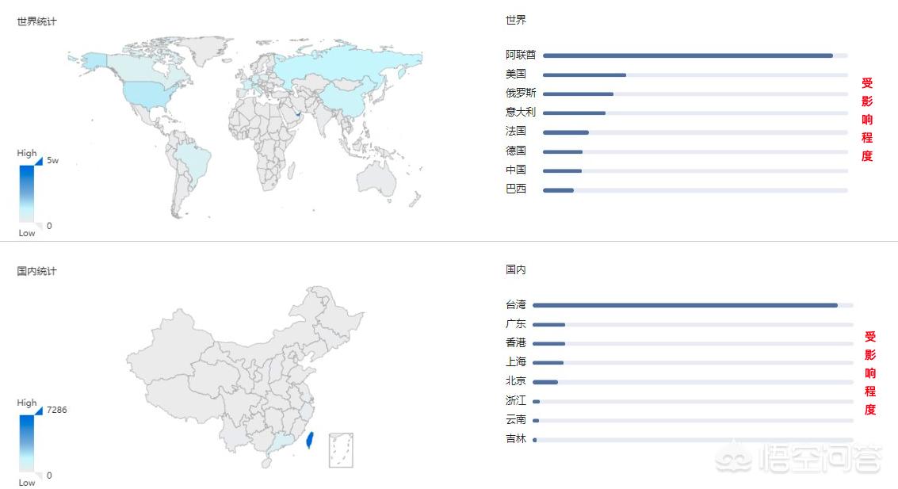Click the 阿联酋 bar in world ranking
Image resolution: width=898 pixels, height=489 pixels.
(687, 55)
